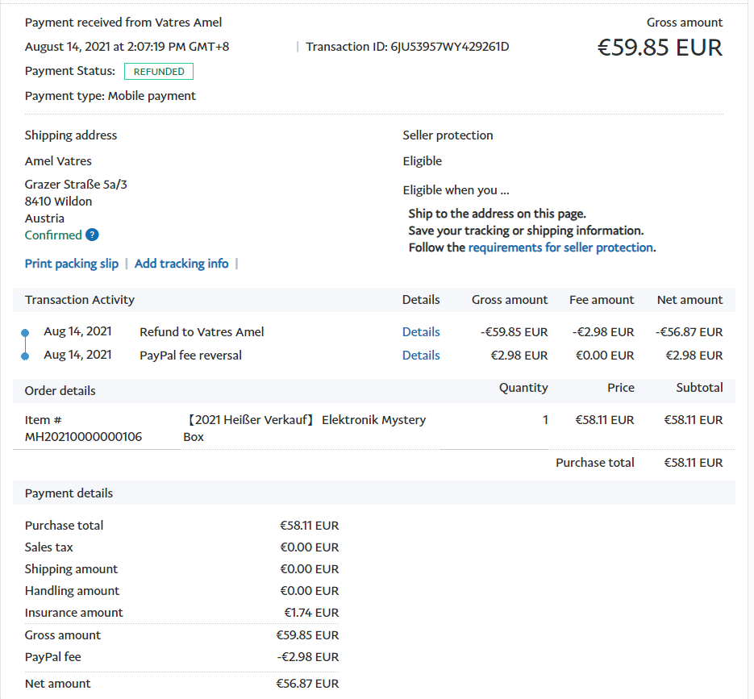Select the timeline dot for the Refund entry

click(25, 332)
